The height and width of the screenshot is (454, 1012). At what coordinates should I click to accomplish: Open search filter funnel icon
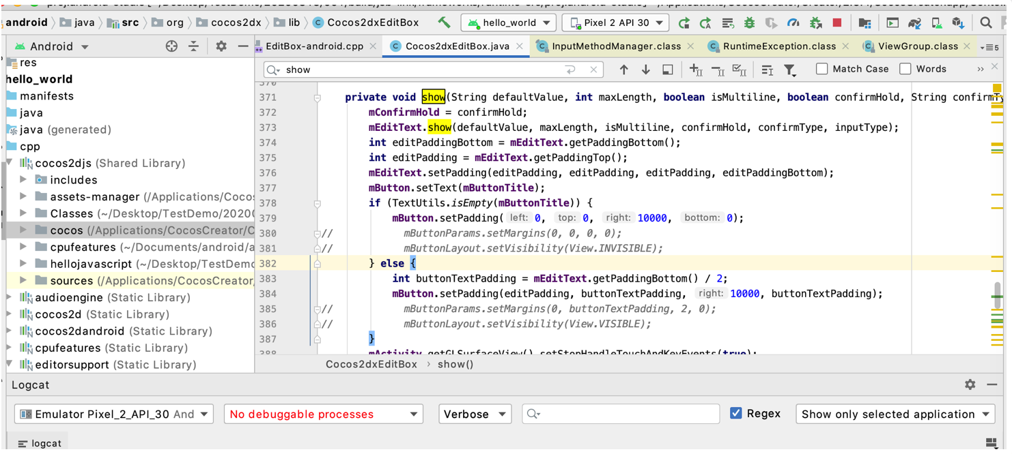click(790, 70)
